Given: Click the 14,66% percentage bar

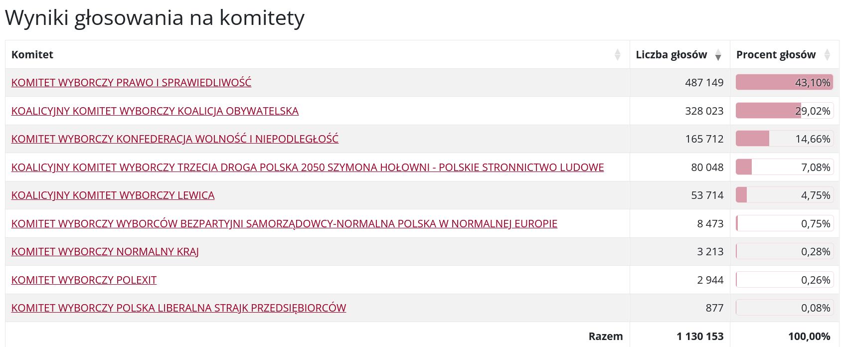Looking at the screenshot, I should click(x=784, y=139).
